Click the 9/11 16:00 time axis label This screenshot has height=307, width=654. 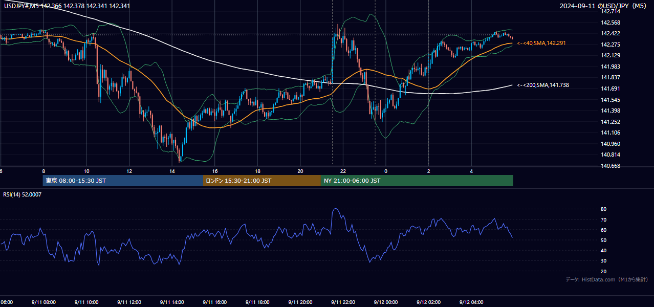(x=214, y=302)
